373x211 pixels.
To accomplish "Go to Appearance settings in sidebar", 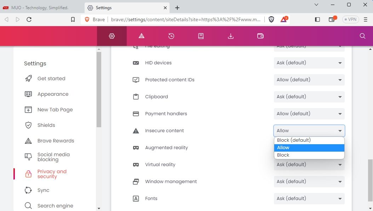I will point(53,94).
